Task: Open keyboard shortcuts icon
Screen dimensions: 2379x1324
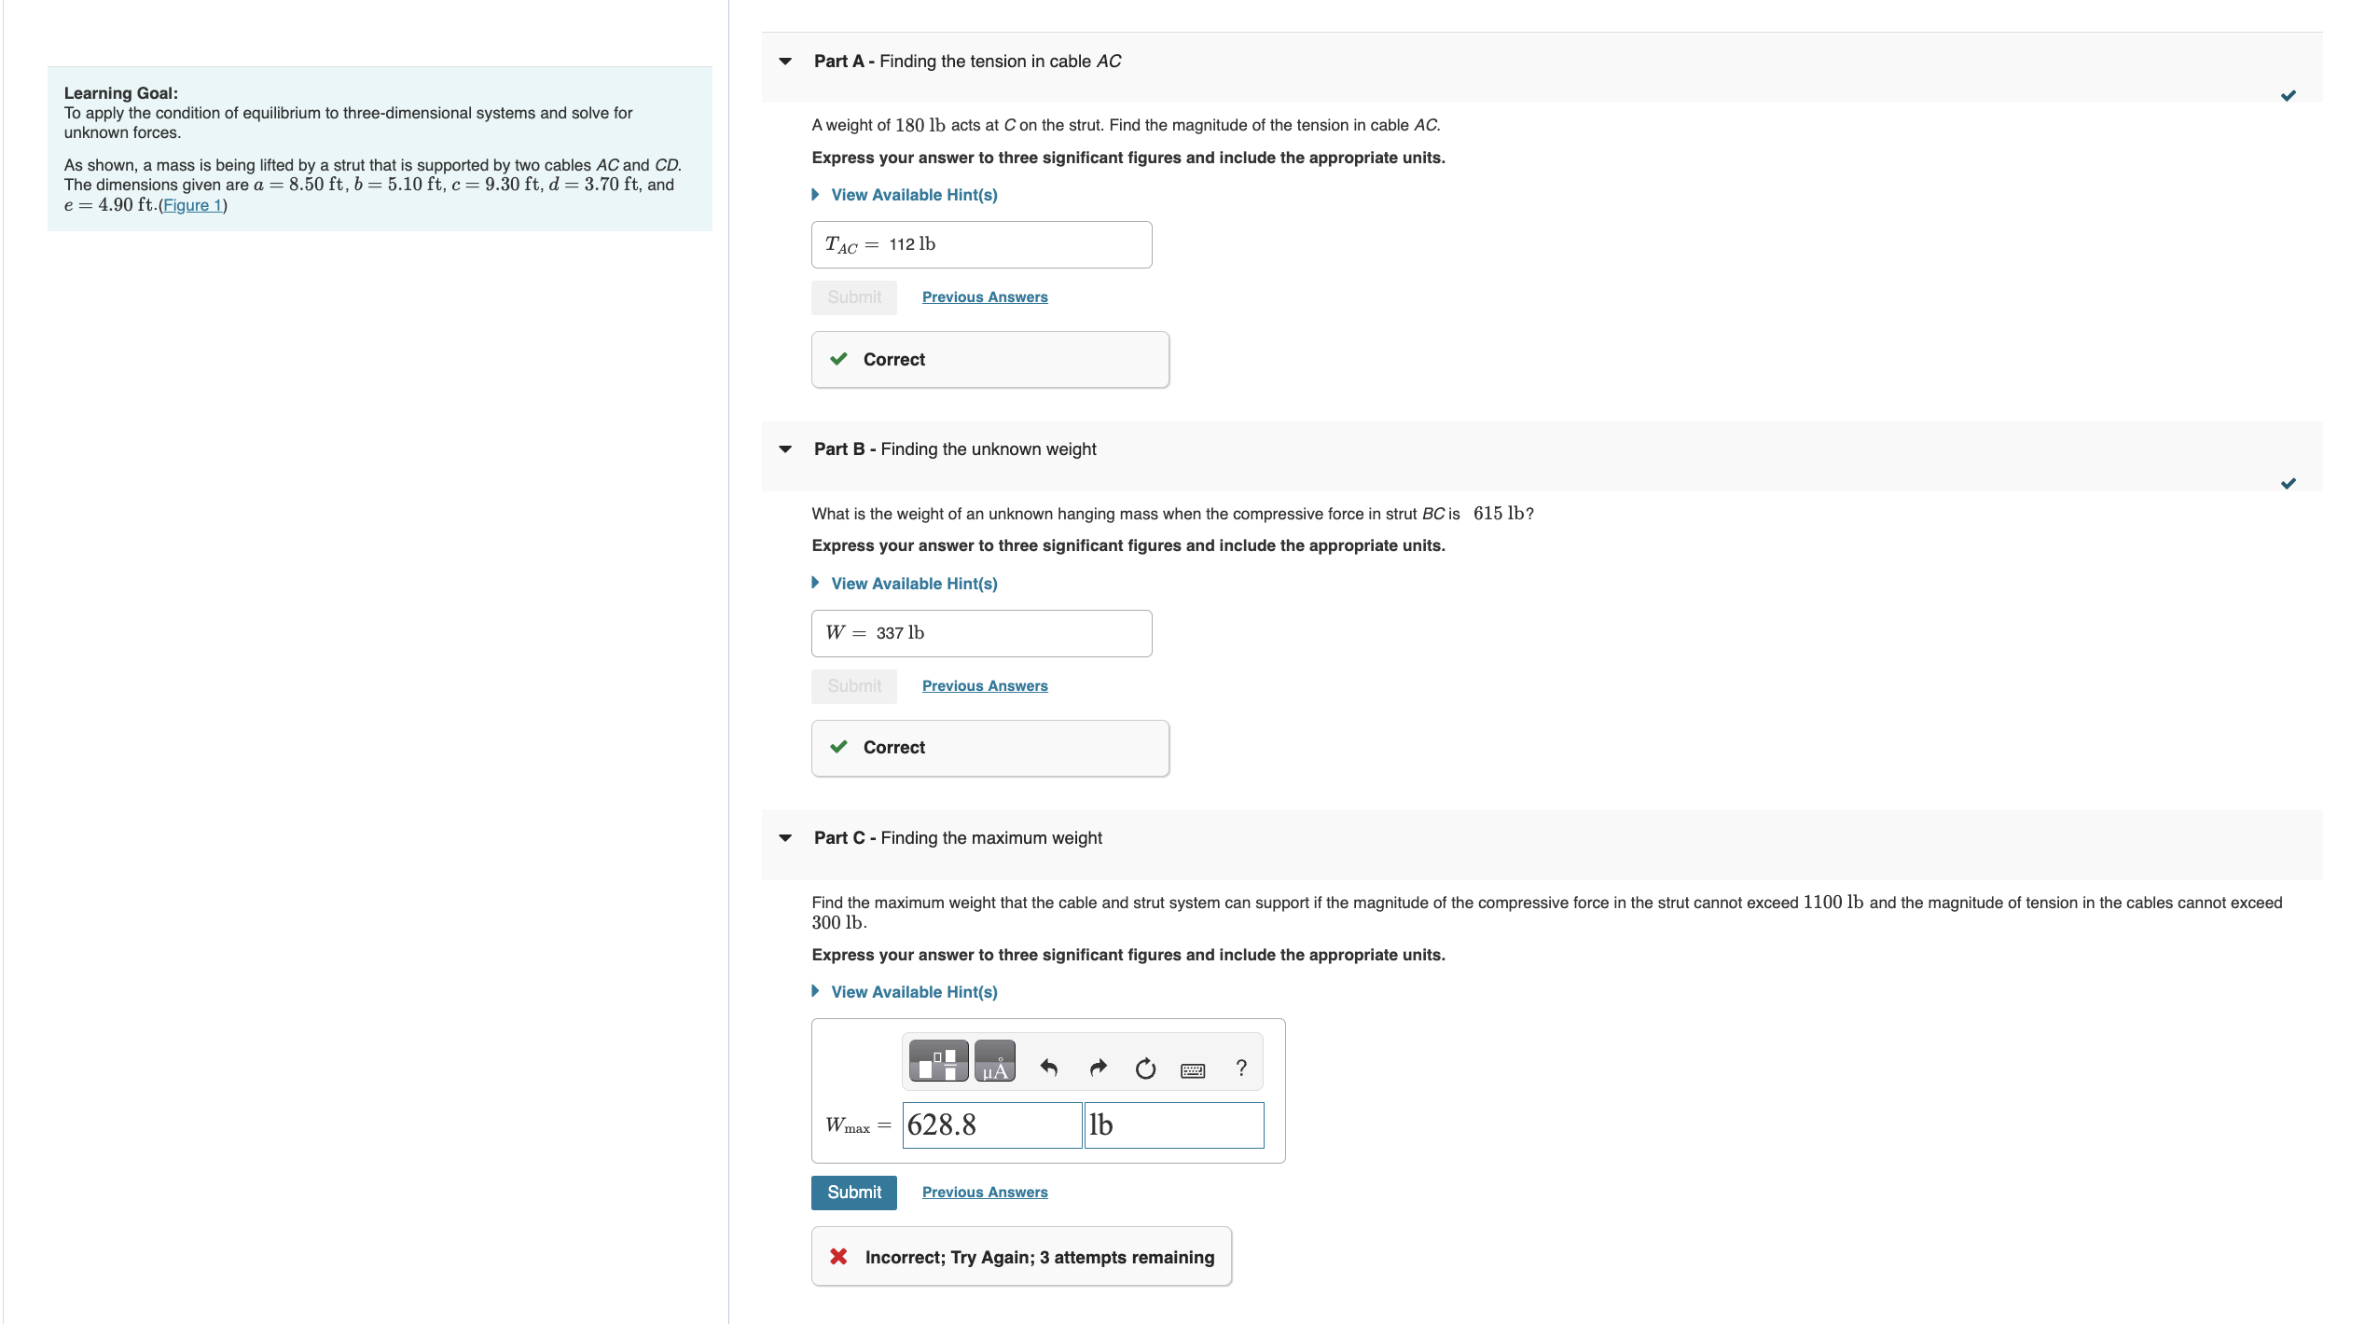Action: click(1192, 1070)
